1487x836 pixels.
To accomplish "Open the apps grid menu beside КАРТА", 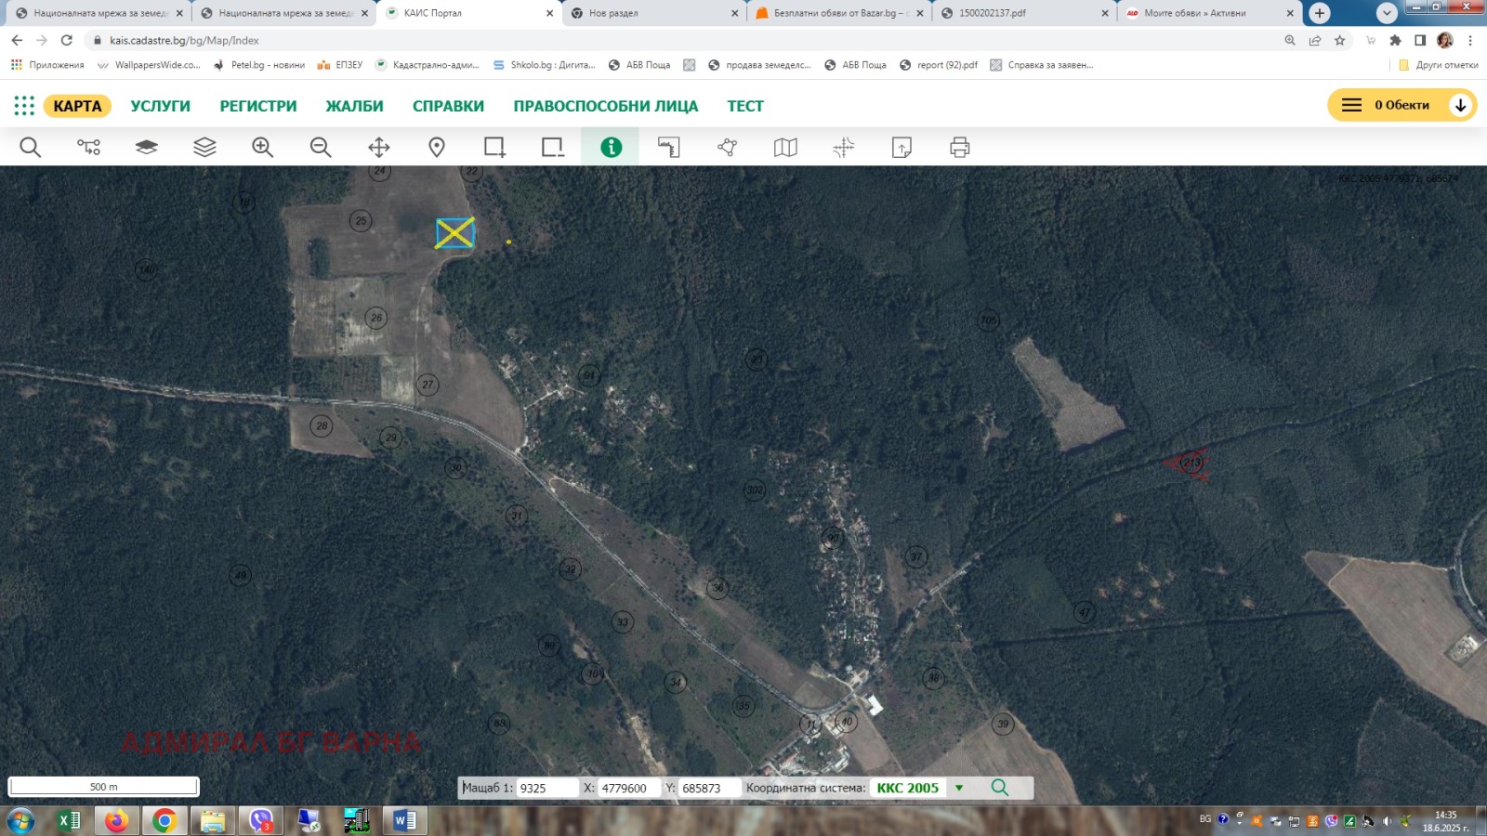I will pyautogui.click(x=24, y=106).
